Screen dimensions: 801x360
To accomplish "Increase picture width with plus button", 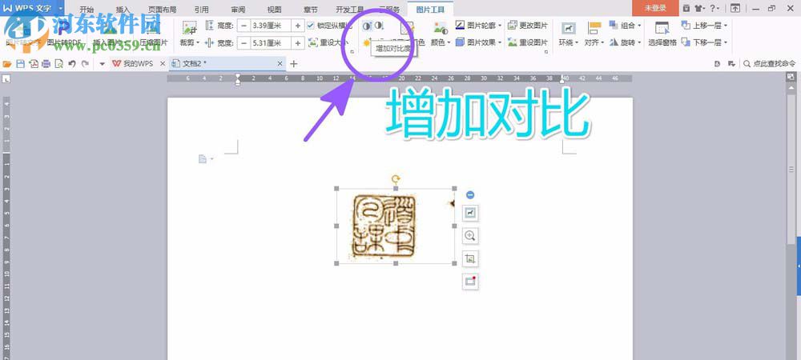I will coord(298,43).
